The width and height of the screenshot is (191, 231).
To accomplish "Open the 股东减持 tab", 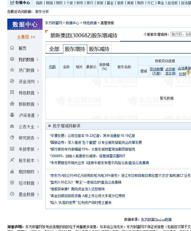I will [99, 49].
